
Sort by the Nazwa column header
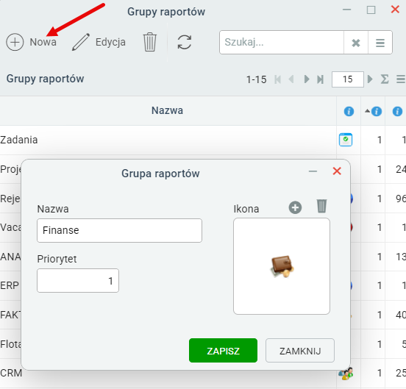(167, 110)
